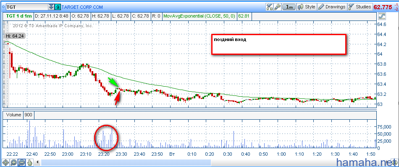This screenshot has width=399, height=167.
Task: Select the 1m time frame button
Action: coord(289,7)
